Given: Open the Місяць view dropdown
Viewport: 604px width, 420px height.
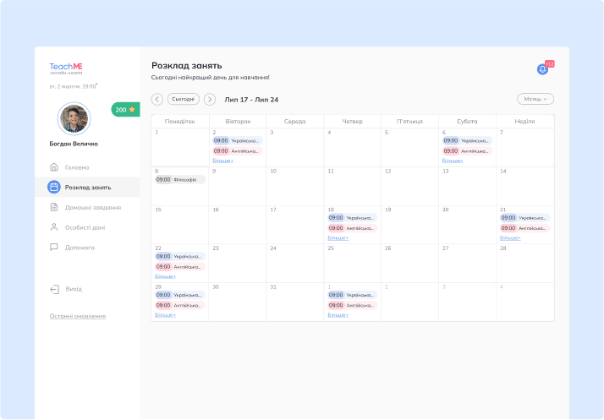Looking at the screenshot, I should (x=535, y=99).
